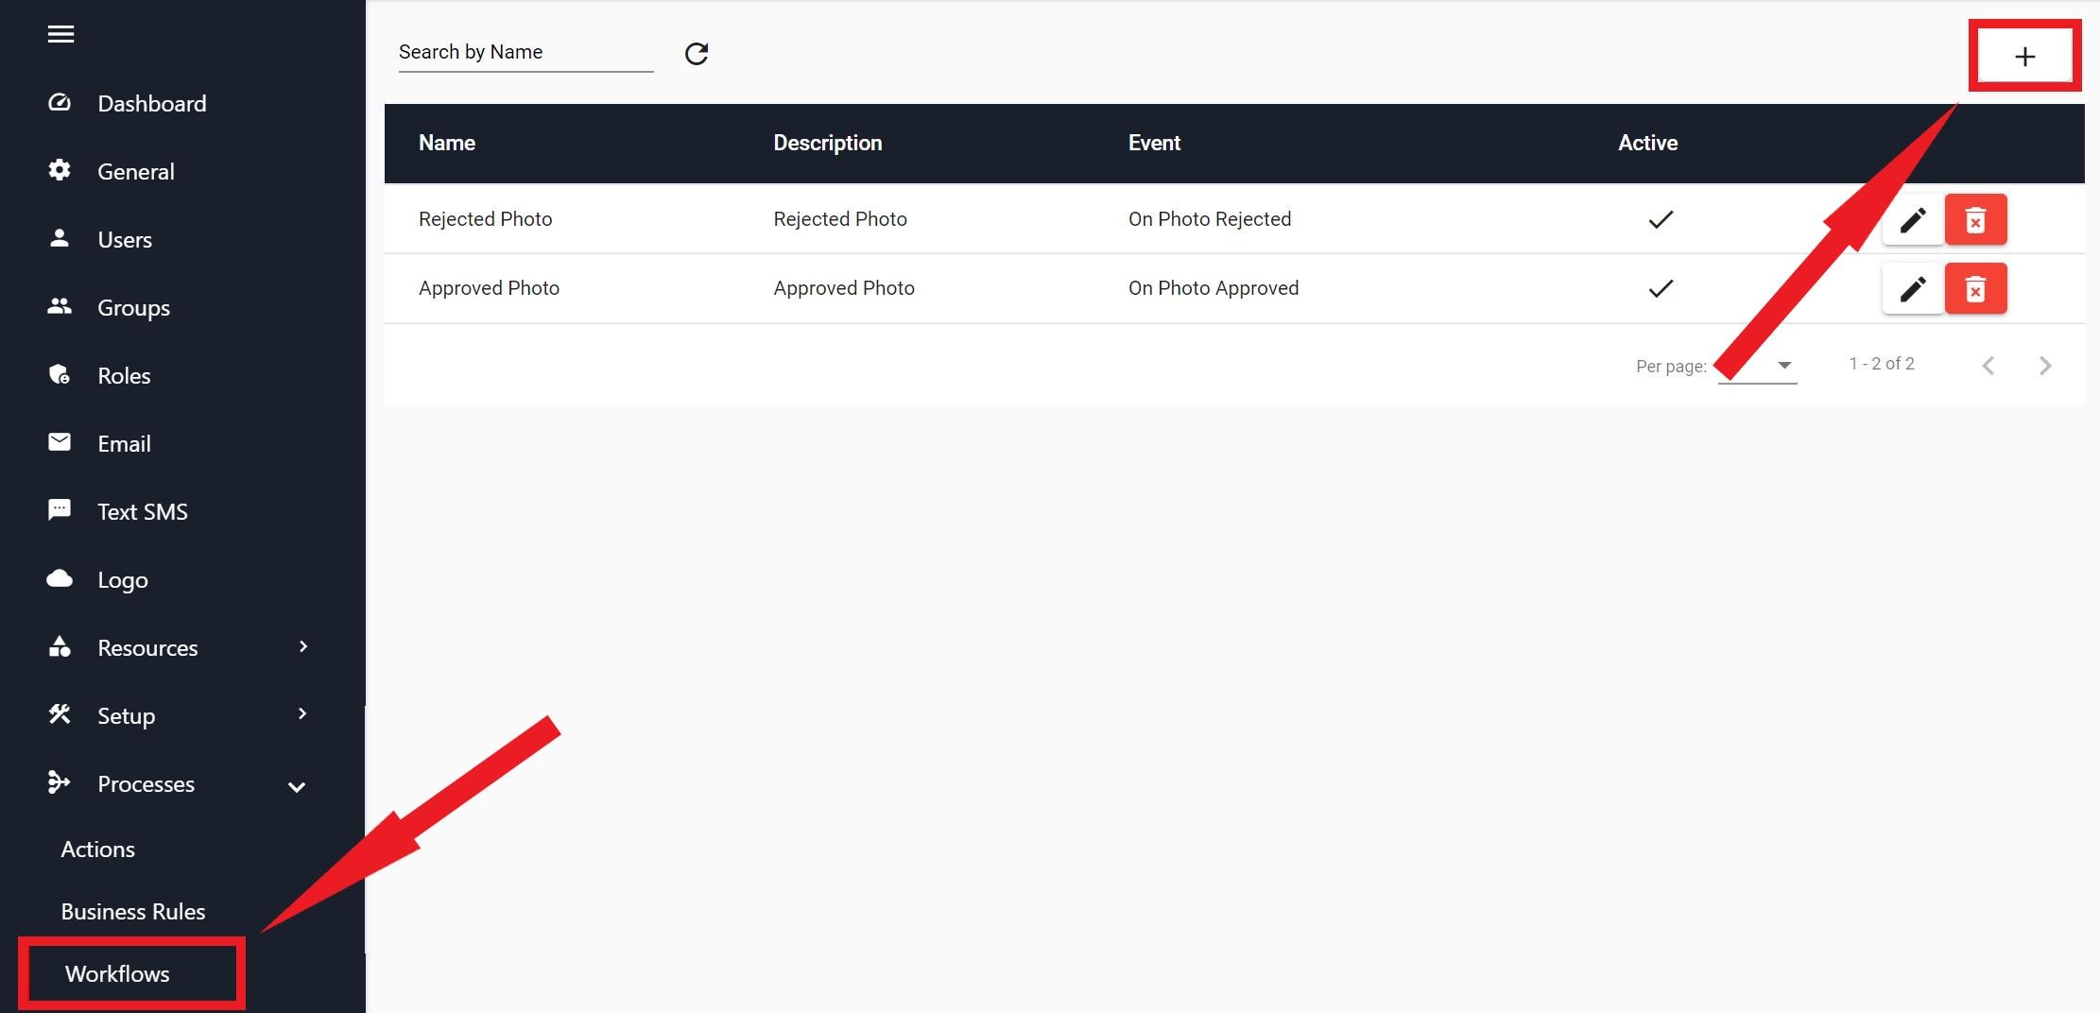Click the Rejected Photo description cell
The image size is (2100, 1013).
pos(840,219)
